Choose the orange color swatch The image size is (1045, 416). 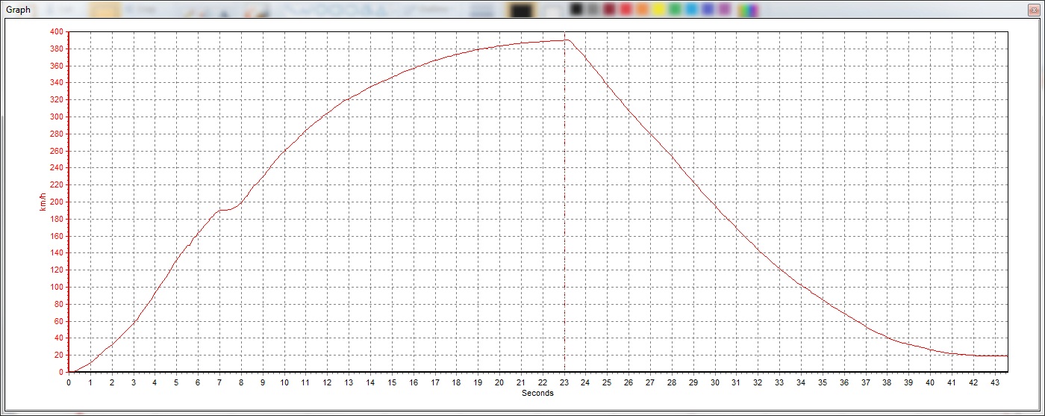click(x=642, y=10)
